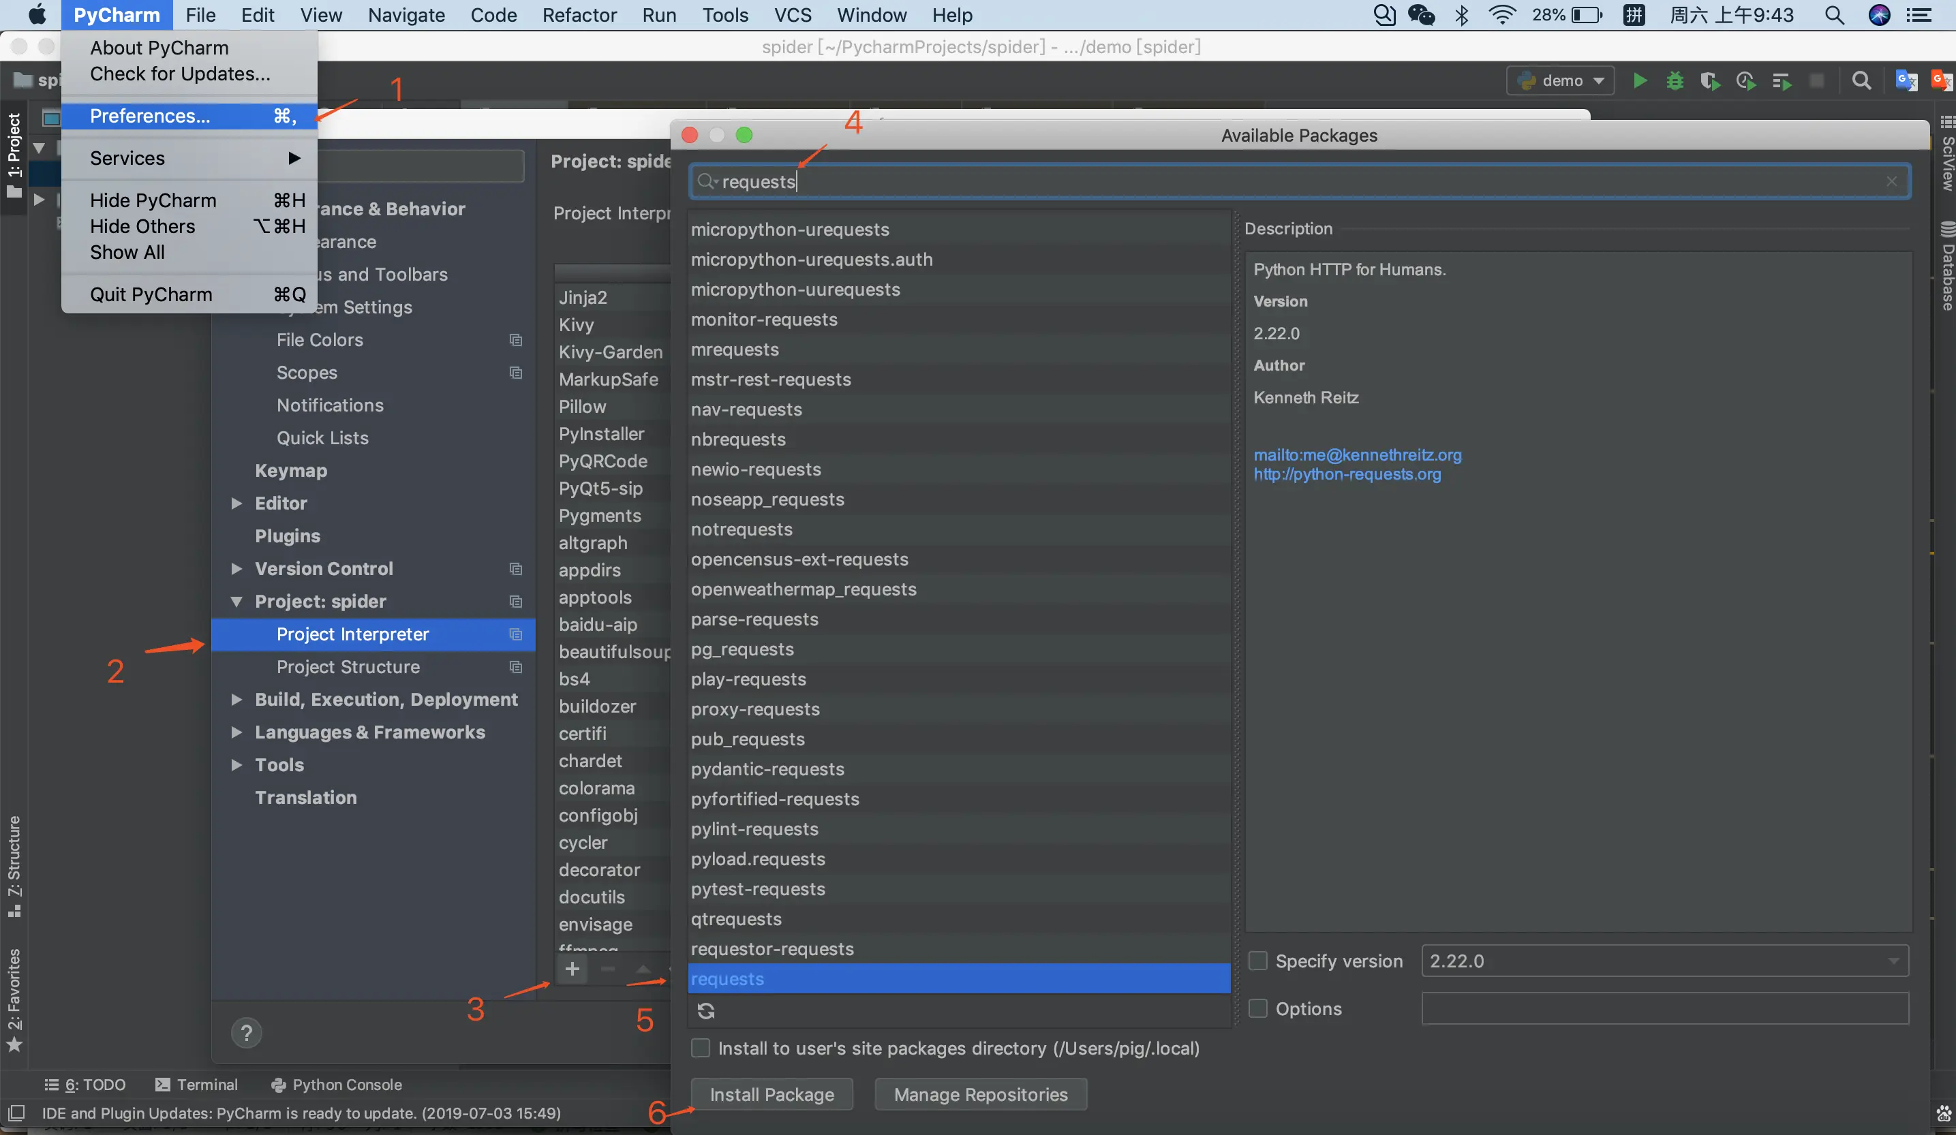The height and width of the screenshot is (1135, 1956).
Task: Click the plus icon to add package
Action: tap(572, 969)
